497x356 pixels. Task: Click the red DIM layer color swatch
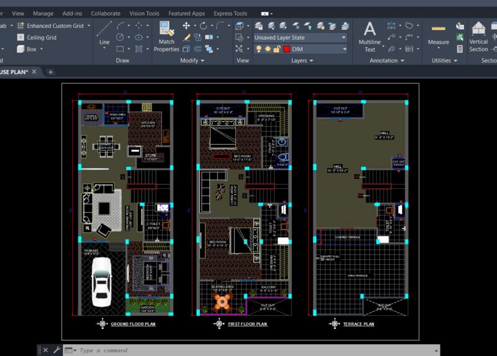tap(286, 49)
